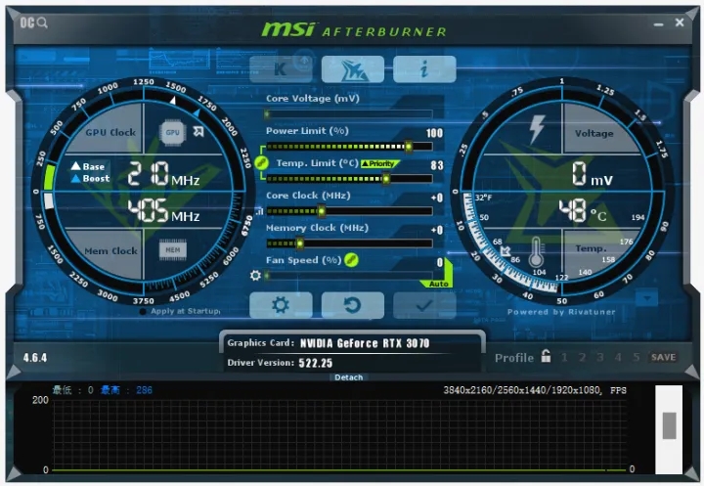Click the thermometer temperature icon
This screenshot has width=704, height=486.
(536, 253)
